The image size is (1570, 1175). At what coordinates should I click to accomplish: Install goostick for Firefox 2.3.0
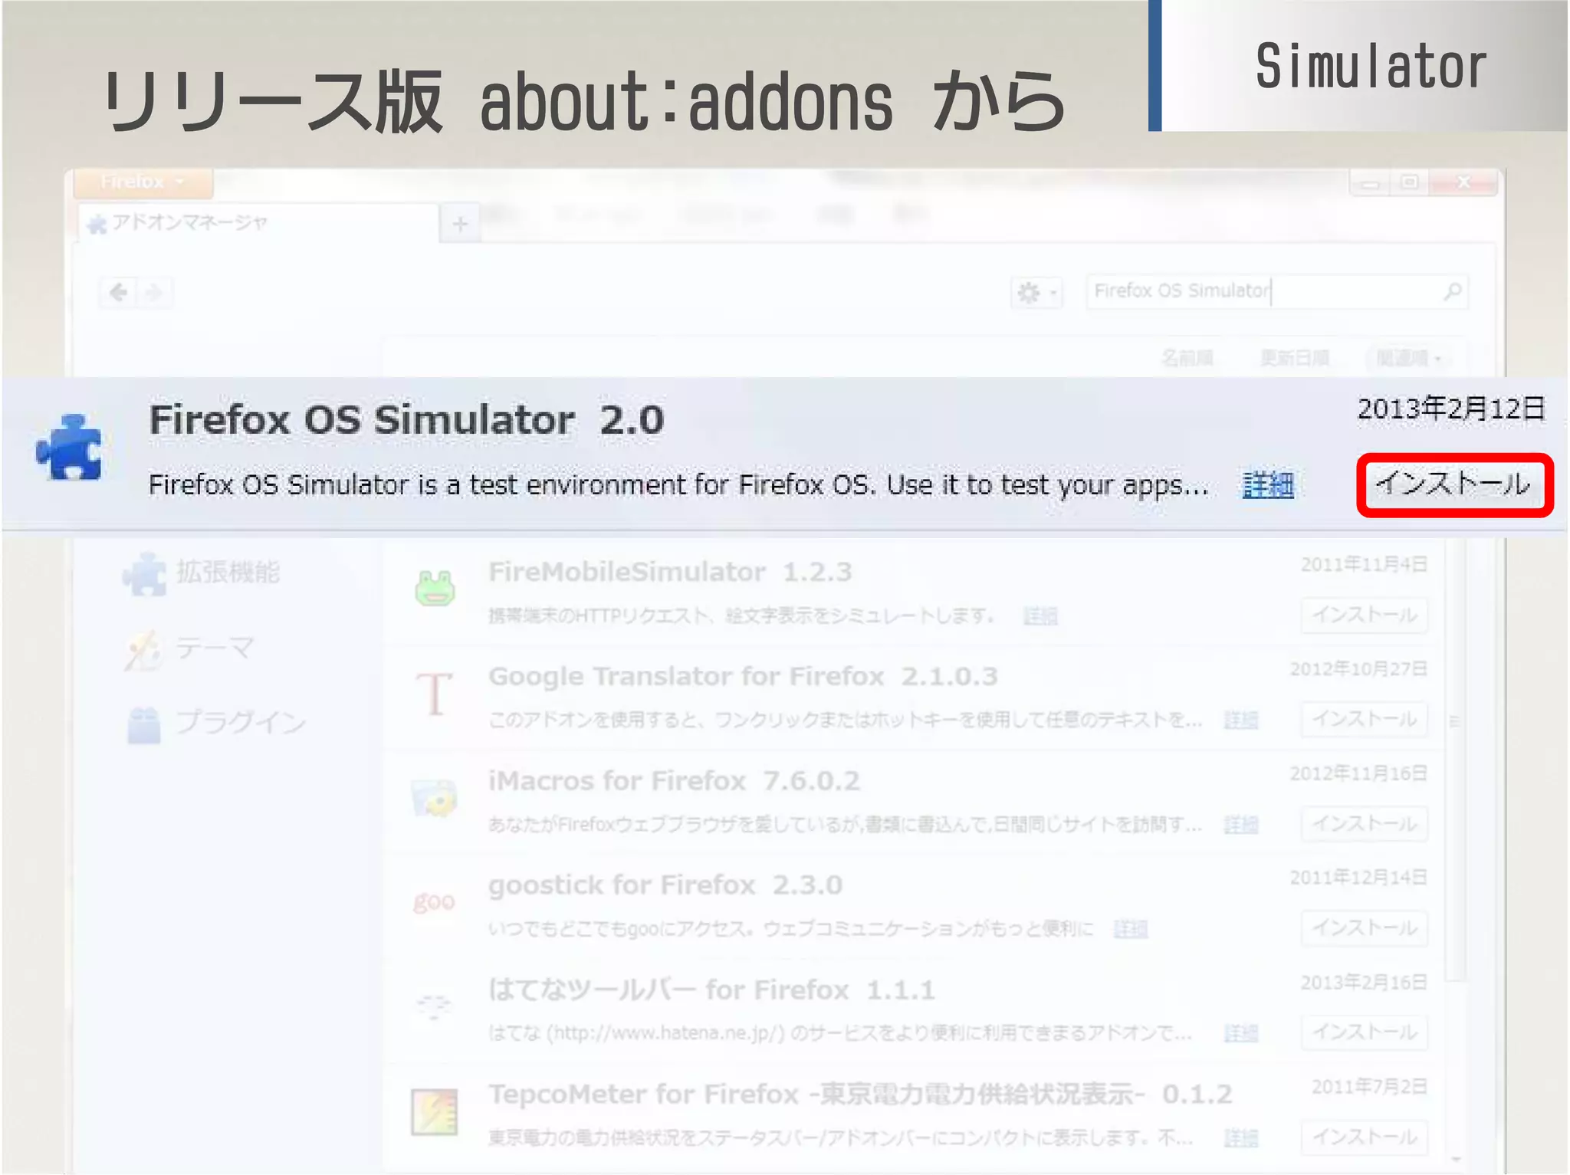[x=1365, y=928]
